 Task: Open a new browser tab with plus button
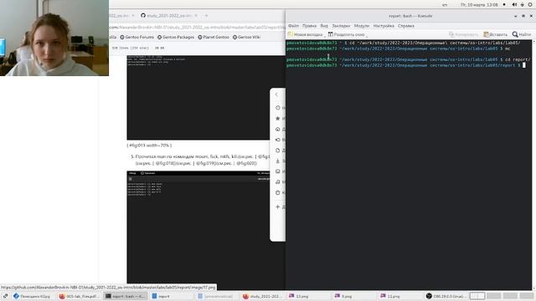pos(206,16)
